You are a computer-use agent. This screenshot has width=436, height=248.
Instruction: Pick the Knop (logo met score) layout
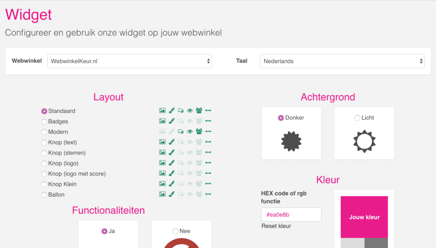coord(44,174)
